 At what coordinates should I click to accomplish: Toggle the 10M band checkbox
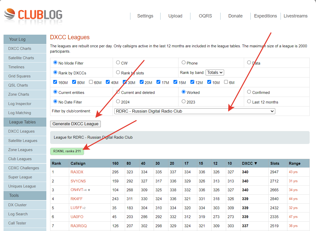click(209, 82)
